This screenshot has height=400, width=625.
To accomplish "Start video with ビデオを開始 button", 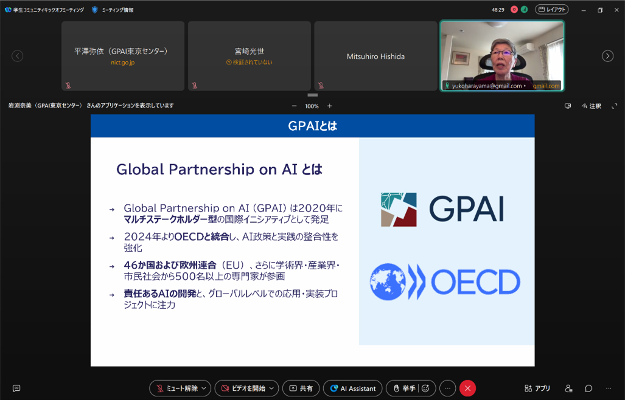I will [x=243, y=388].
